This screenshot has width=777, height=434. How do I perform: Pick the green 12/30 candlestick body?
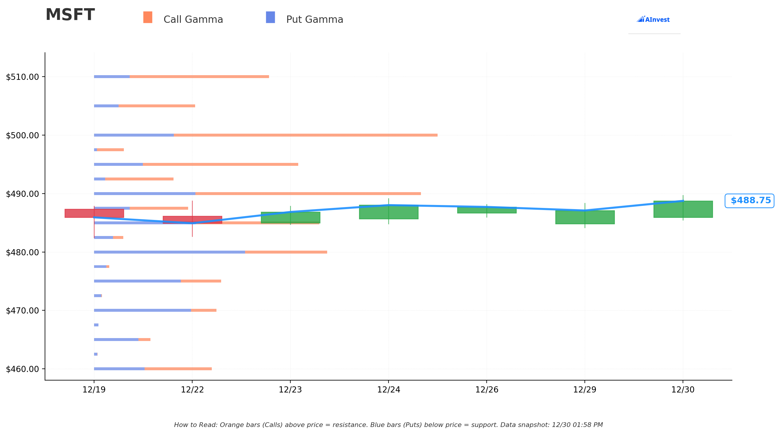pos(683,209)
